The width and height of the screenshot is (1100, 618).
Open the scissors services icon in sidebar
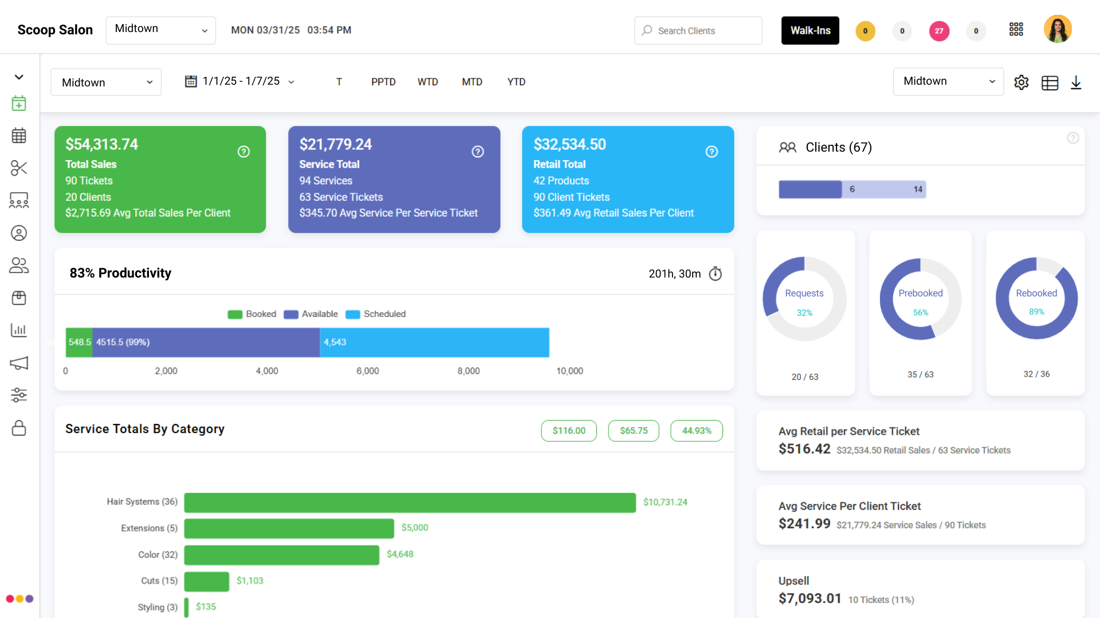(19, 168)
